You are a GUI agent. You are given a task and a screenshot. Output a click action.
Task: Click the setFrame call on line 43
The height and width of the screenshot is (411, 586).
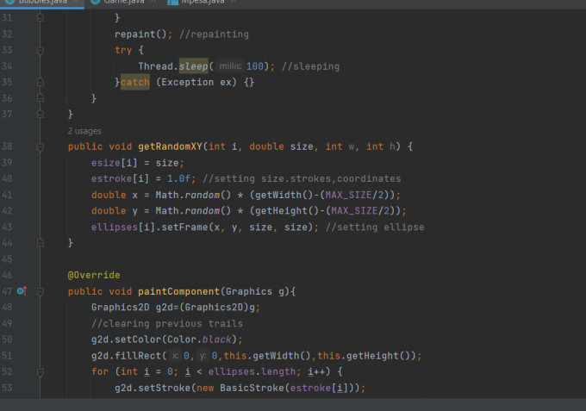pos(184,227)
